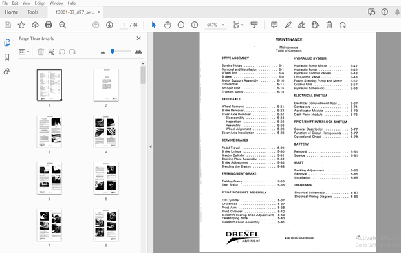Click thumbnail panel print pages icon

click(x=51, y=52)
